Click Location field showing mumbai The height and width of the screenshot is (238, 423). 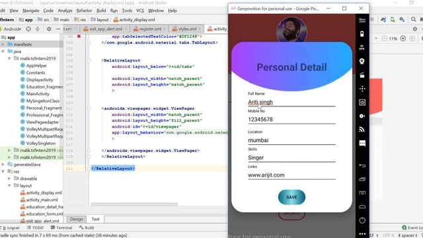[291, 140]
